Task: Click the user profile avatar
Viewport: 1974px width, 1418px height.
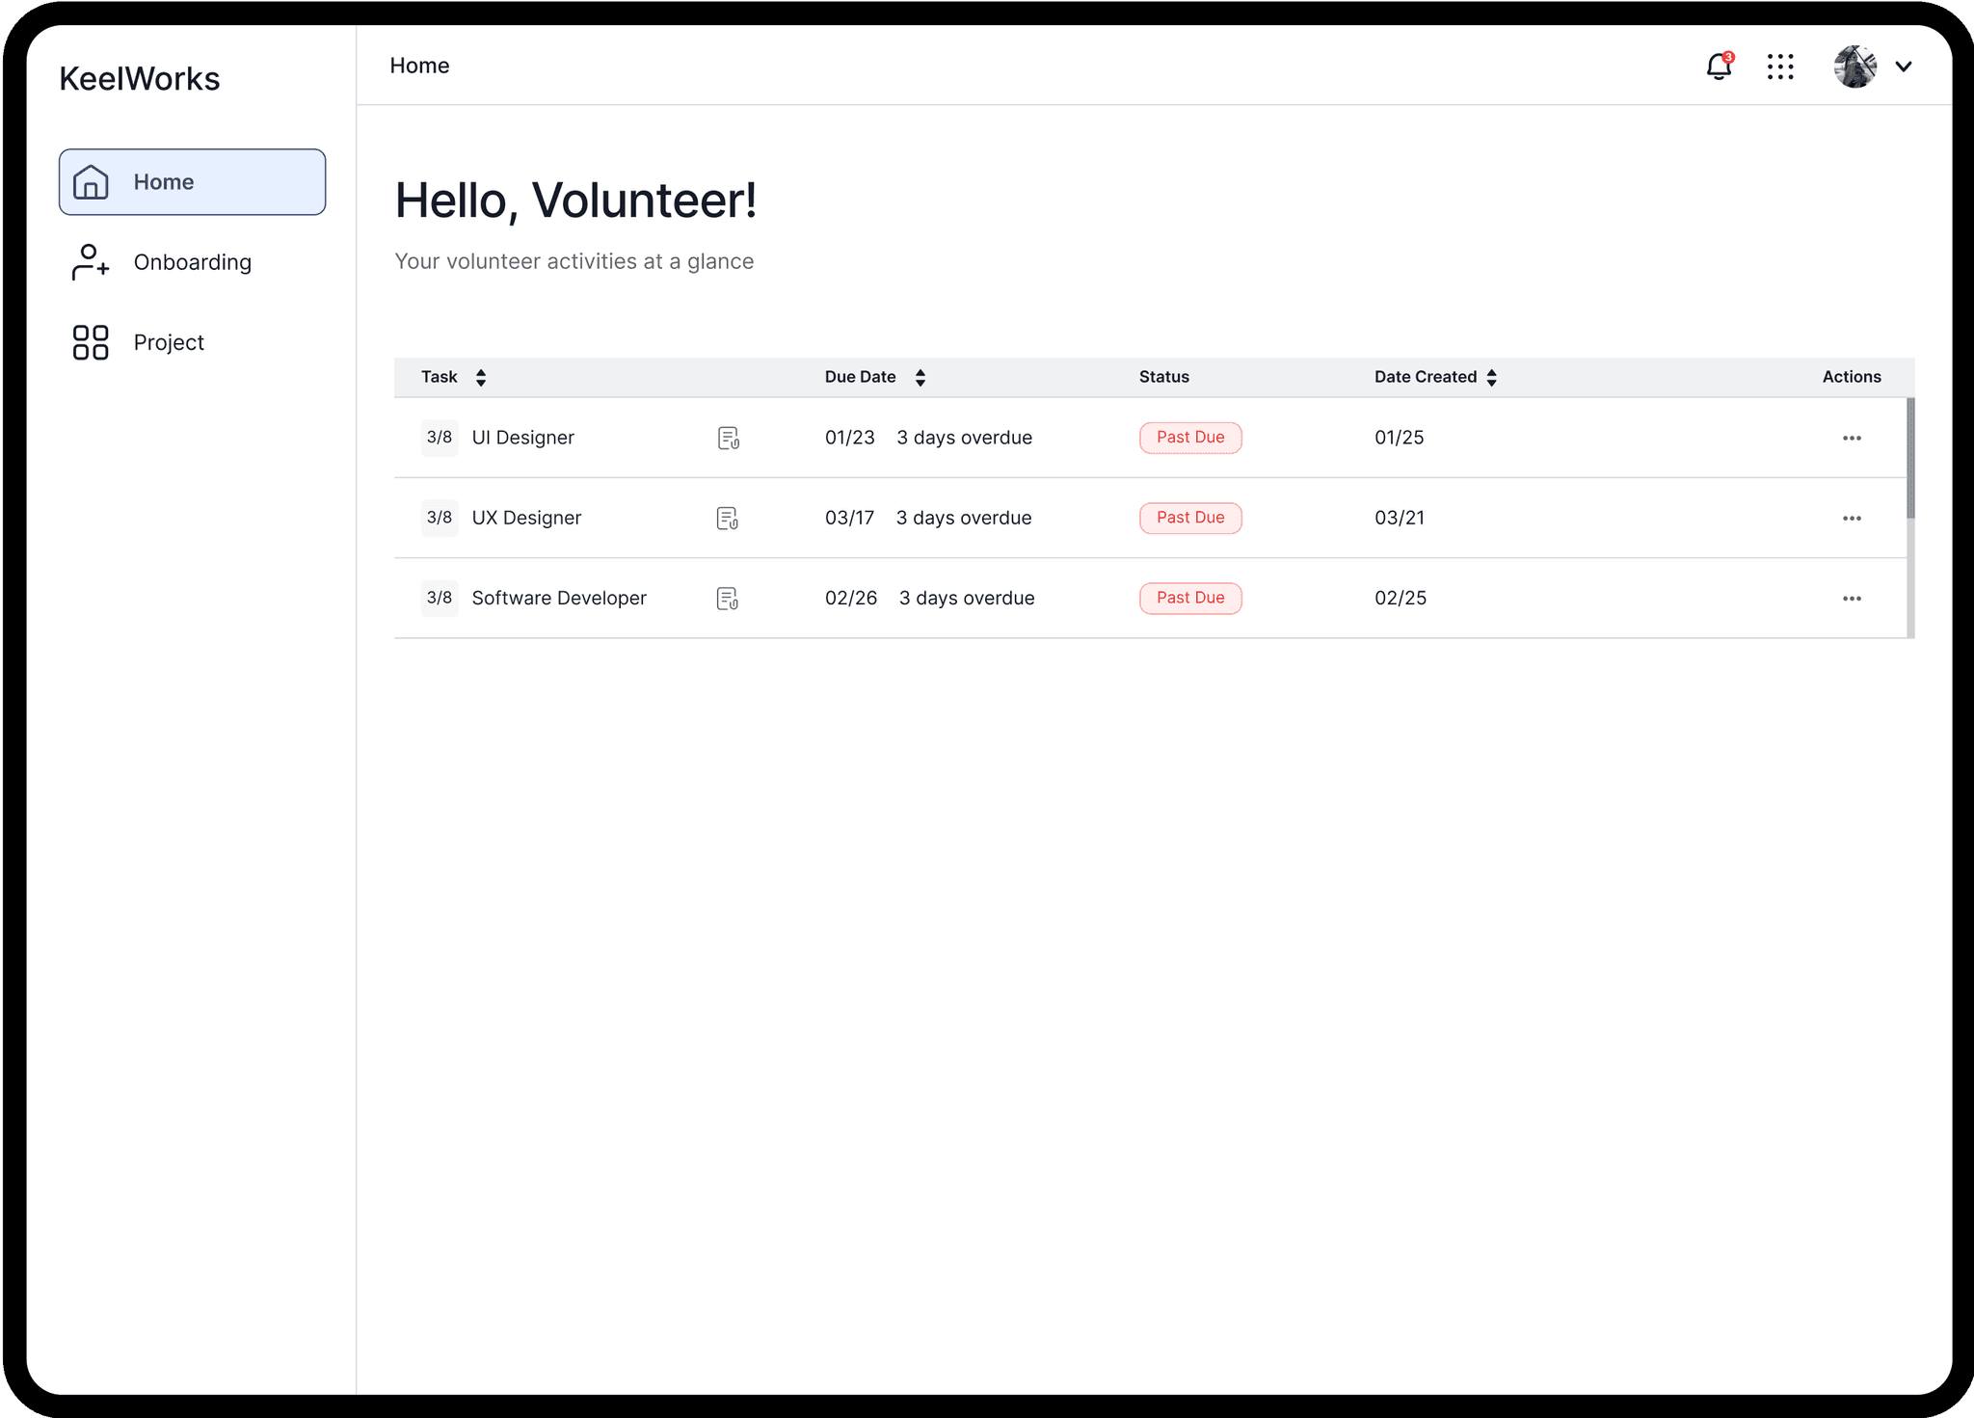Action: point(1854,67)
